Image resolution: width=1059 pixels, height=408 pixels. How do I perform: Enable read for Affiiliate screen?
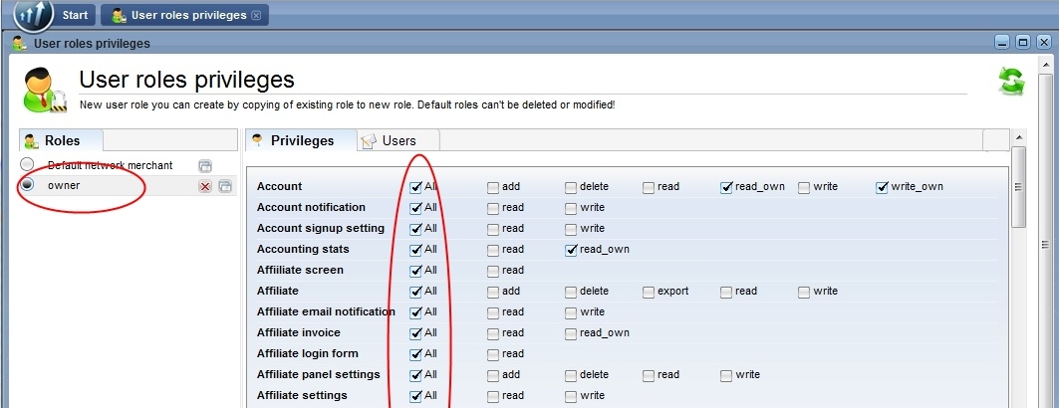point(494,271)
